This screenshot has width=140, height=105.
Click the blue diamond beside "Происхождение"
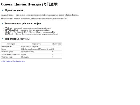point(3,10)
